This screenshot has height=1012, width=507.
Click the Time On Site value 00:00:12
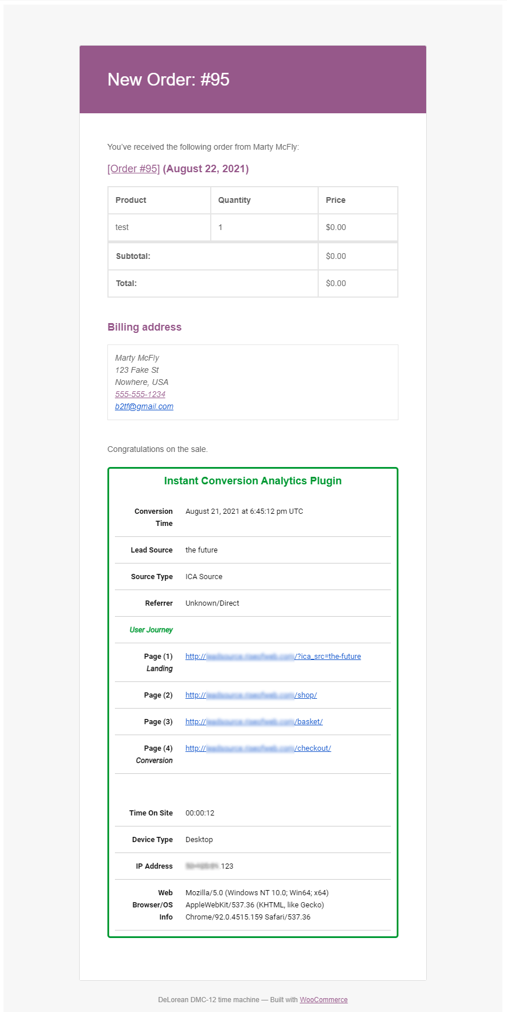pyautogui.click(x=200, y=813)
